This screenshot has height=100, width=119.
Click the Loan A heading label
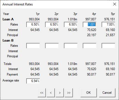pos(8,19)
